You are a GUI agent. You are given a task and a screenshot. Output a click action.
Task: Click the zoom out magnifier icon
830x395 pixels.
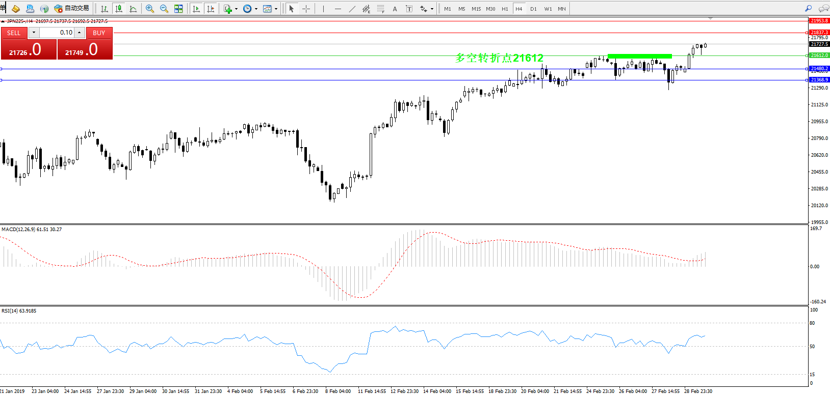pyautogui.click(x=164, y=9)
